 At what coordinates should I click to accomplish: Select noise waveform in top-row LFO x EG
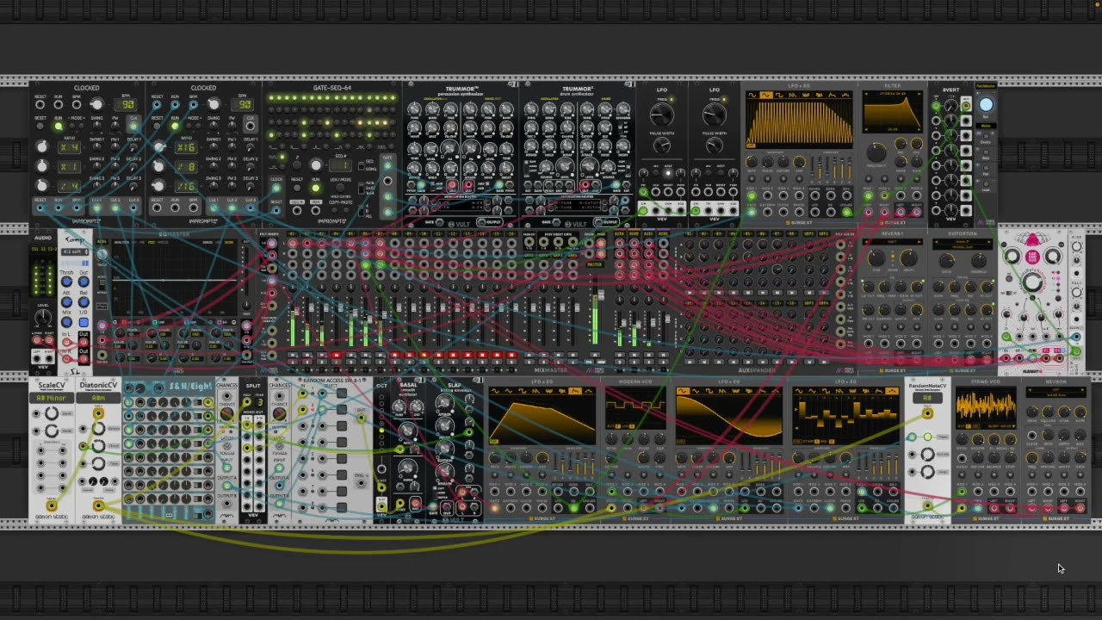806,95
